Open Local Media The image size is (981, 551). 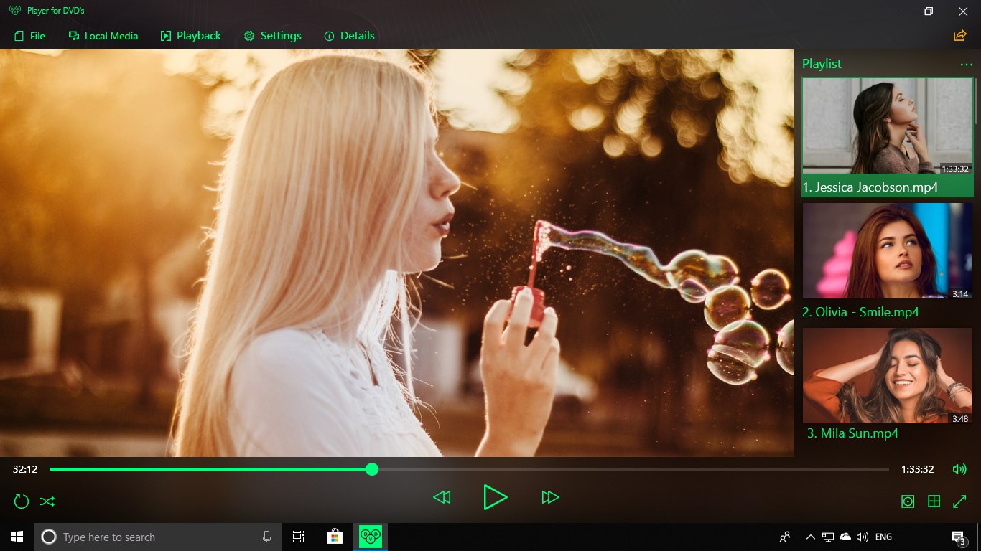pos(103,35)
